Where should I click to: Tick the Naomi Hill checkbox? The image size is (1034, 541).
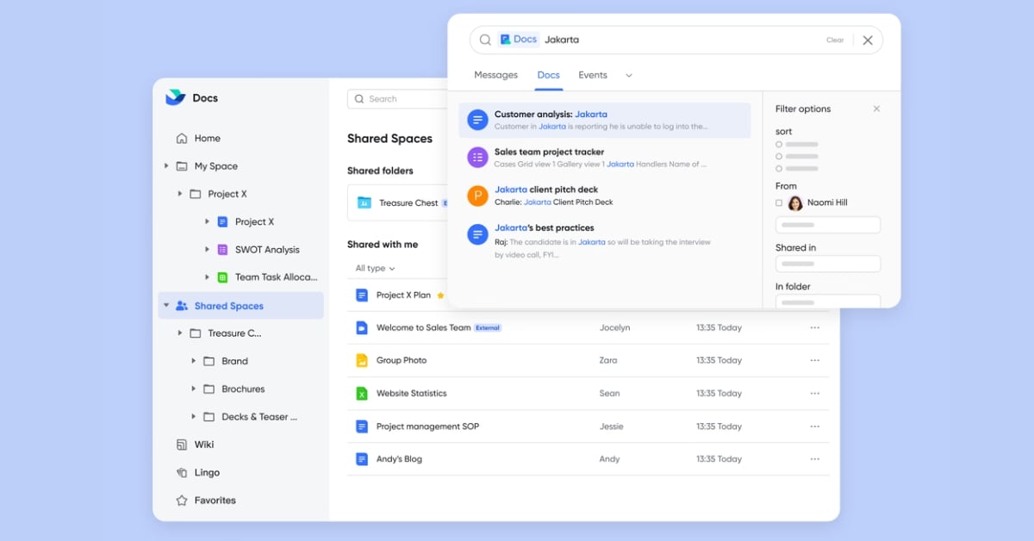[x=779, y=203]
